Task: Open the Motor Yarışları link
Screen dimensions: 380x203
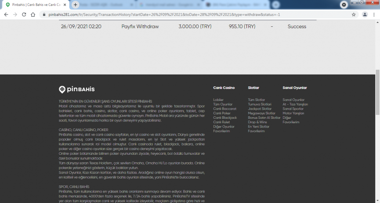Action: (293, 113)
